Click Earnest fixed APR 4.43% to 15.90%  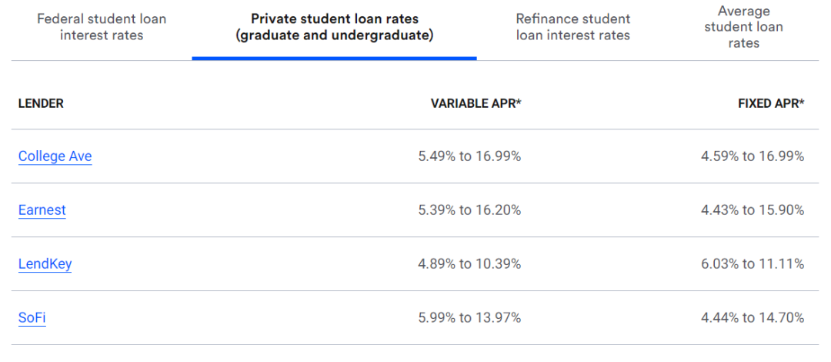coord(753,210)
